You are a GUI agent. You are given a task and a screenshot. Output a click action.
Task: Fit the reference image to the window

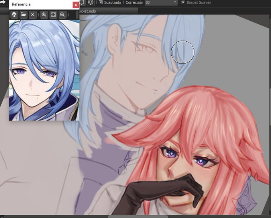click(53, 15)
